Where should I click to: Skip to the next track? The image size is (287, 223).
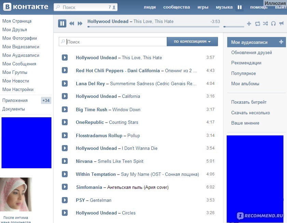tap(80, 24)
